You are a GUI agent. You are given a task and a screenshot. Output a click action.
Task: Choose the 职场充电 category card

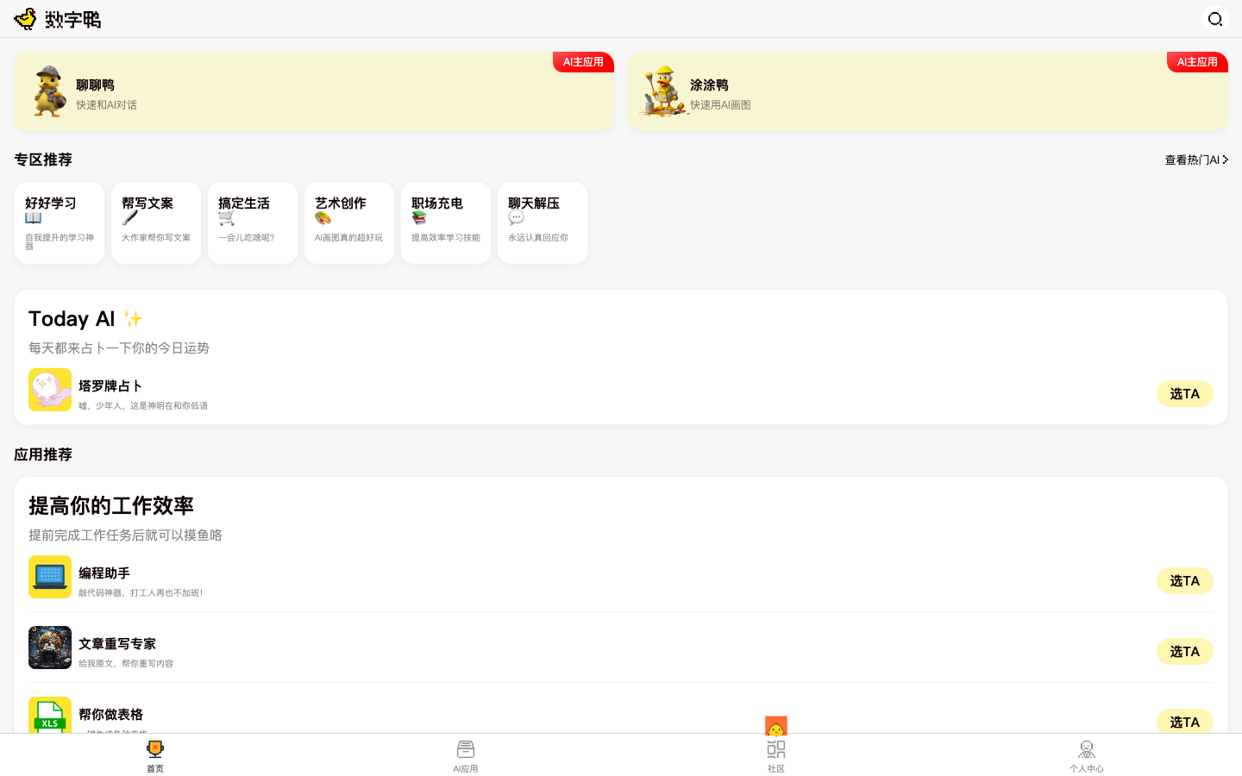point(446,222)
